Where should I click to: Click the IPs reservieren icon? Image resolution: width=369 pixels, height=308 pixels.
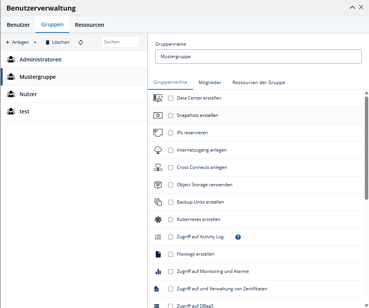[158, 133]
